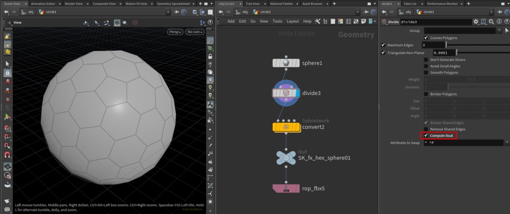This screenshot has width=510, height=214.
Task: Open the Attributes to Swap dropdown arrow
Action: click(507, 143)
